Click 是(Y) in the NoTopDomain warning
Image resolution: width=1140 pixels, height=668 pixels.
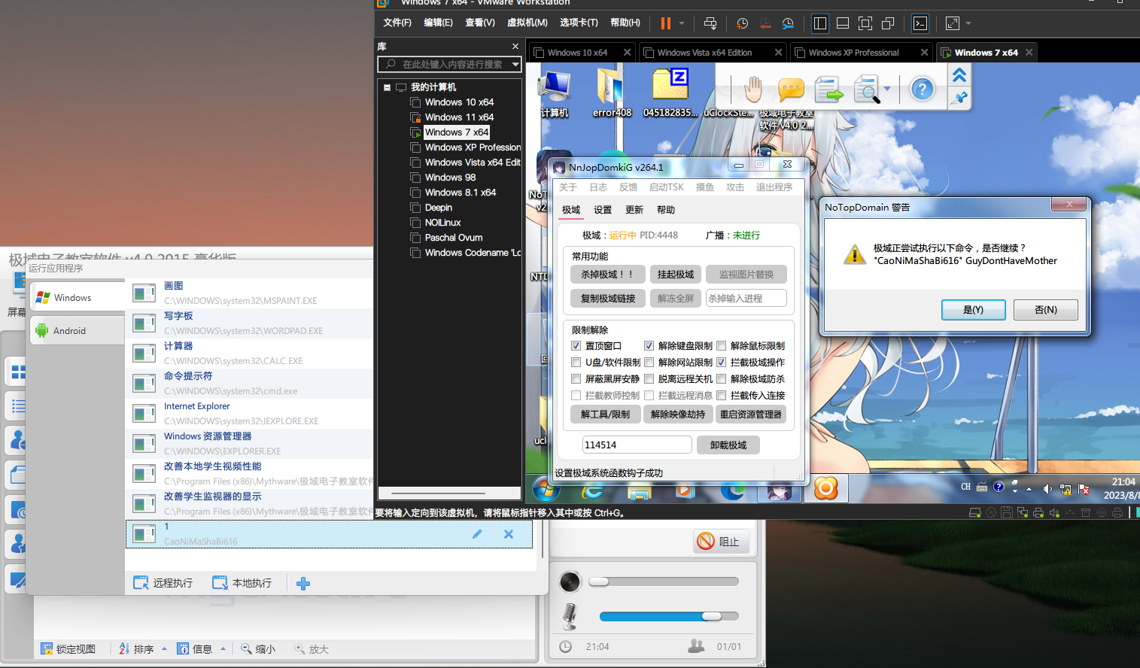click(x=973, y=310)
